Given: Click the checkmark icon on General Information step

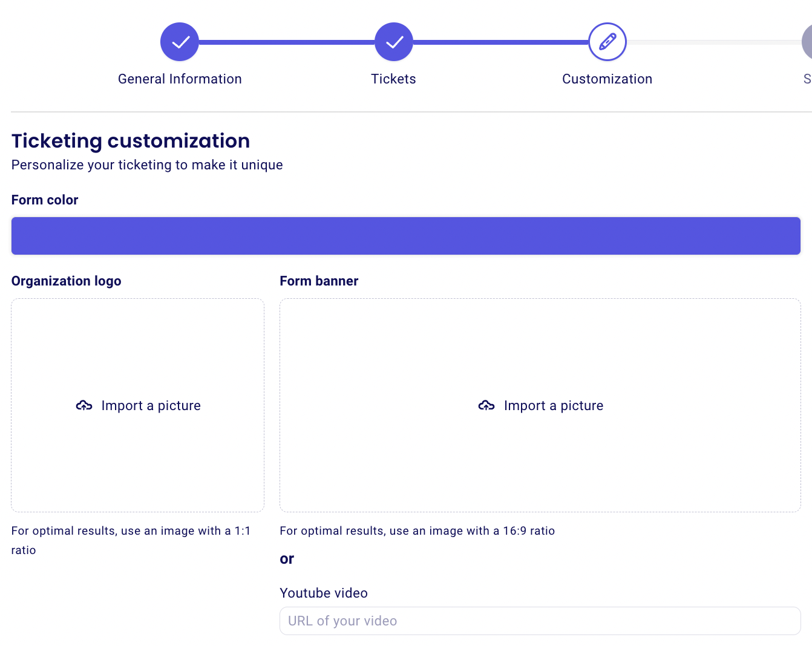Looking at the screenshot, I should 179,41.
